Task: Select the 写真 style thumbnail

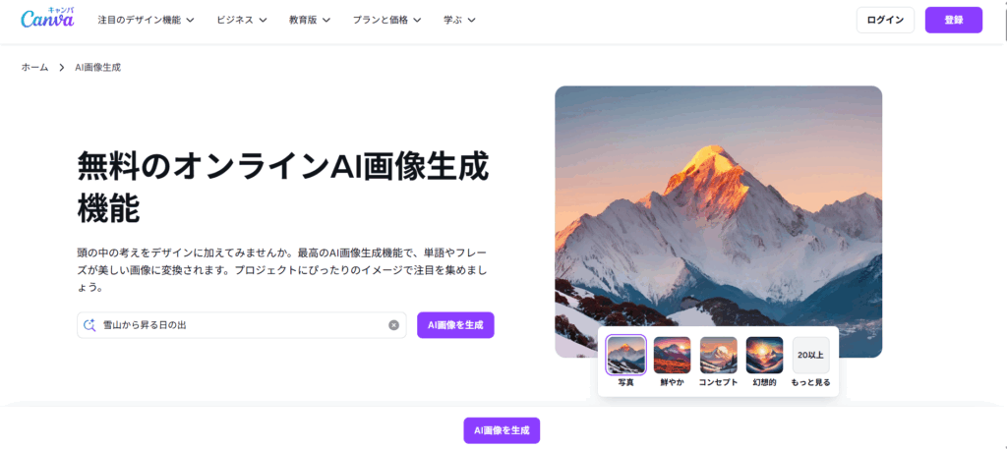Action: 625,356
